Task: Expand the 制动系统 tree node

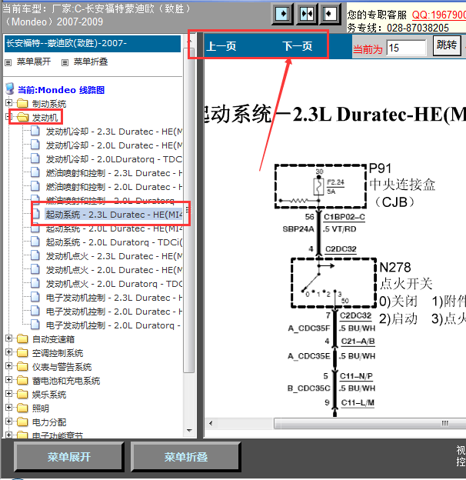Action: [x=9, y=103]
